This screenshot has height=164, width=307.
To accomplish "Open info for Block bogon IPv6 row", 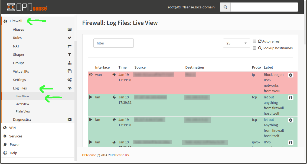I will 290,75.
